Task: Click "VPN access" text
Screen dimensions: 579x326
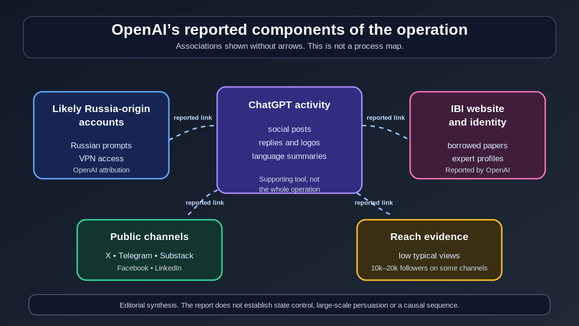Action: click(x=101, y=158)
